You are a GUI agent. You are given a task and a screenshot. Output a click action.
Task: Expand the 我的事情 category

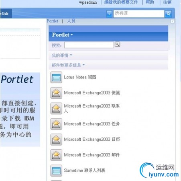coord(62,55)
